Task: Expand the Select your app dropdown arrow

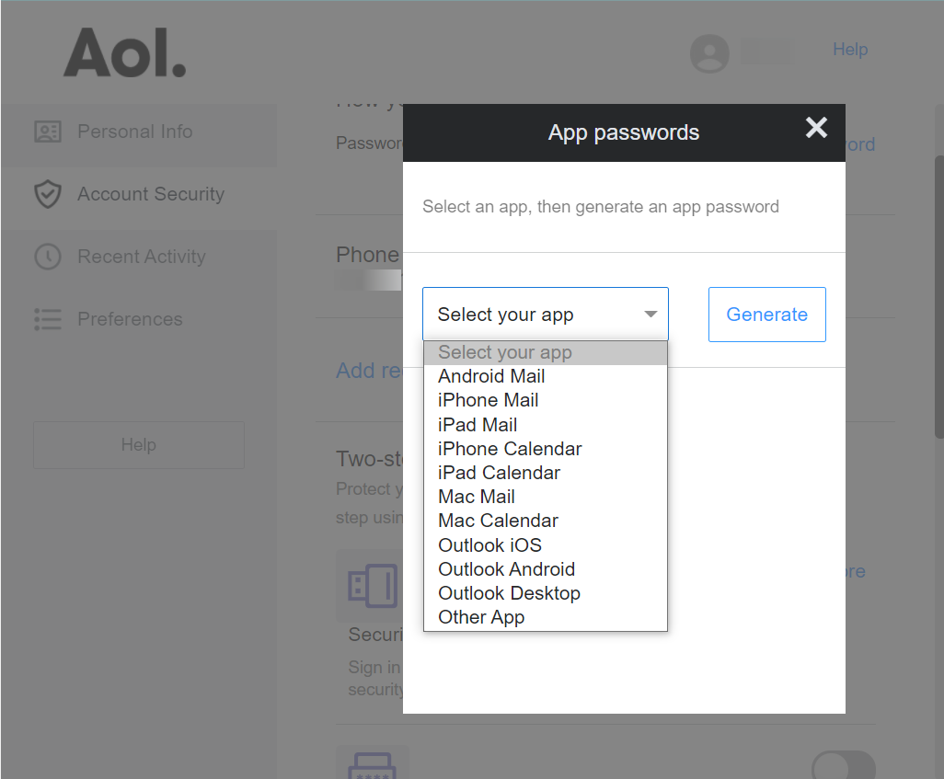Action: (x=650, y=315)
